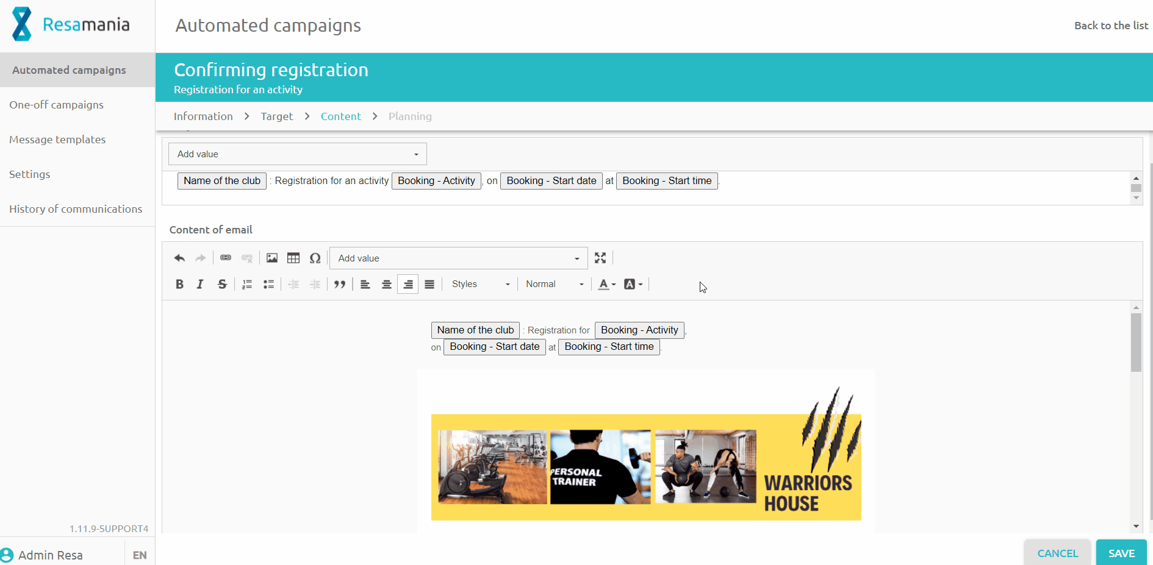Maximize the editor with the fullscreen icon
The width and height of the screenshot is (1153, 565).
[x=600, y=258]
